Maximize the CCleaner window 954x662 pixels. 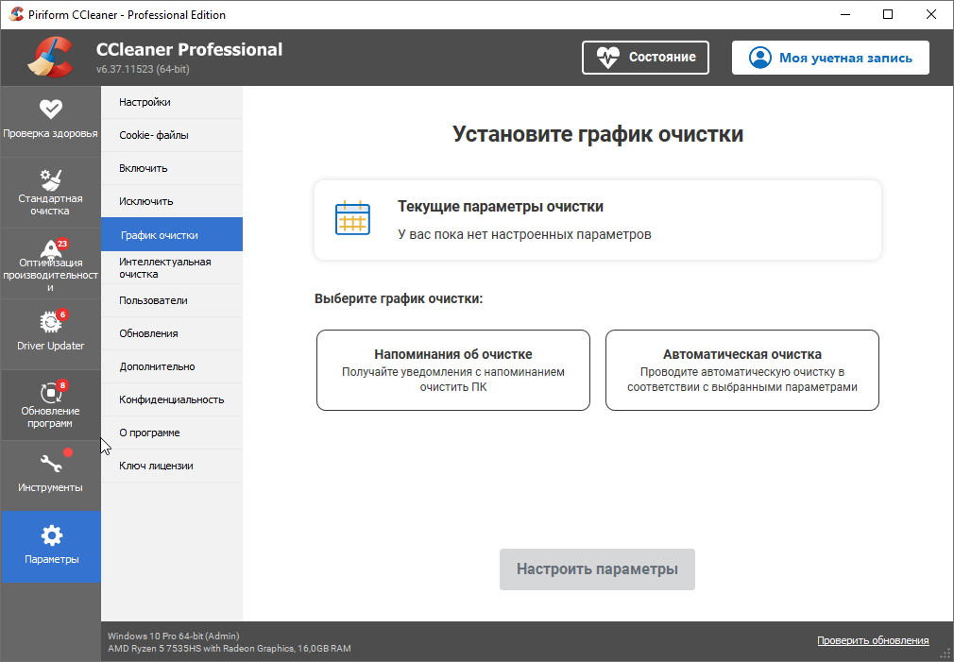pos(888,14)
